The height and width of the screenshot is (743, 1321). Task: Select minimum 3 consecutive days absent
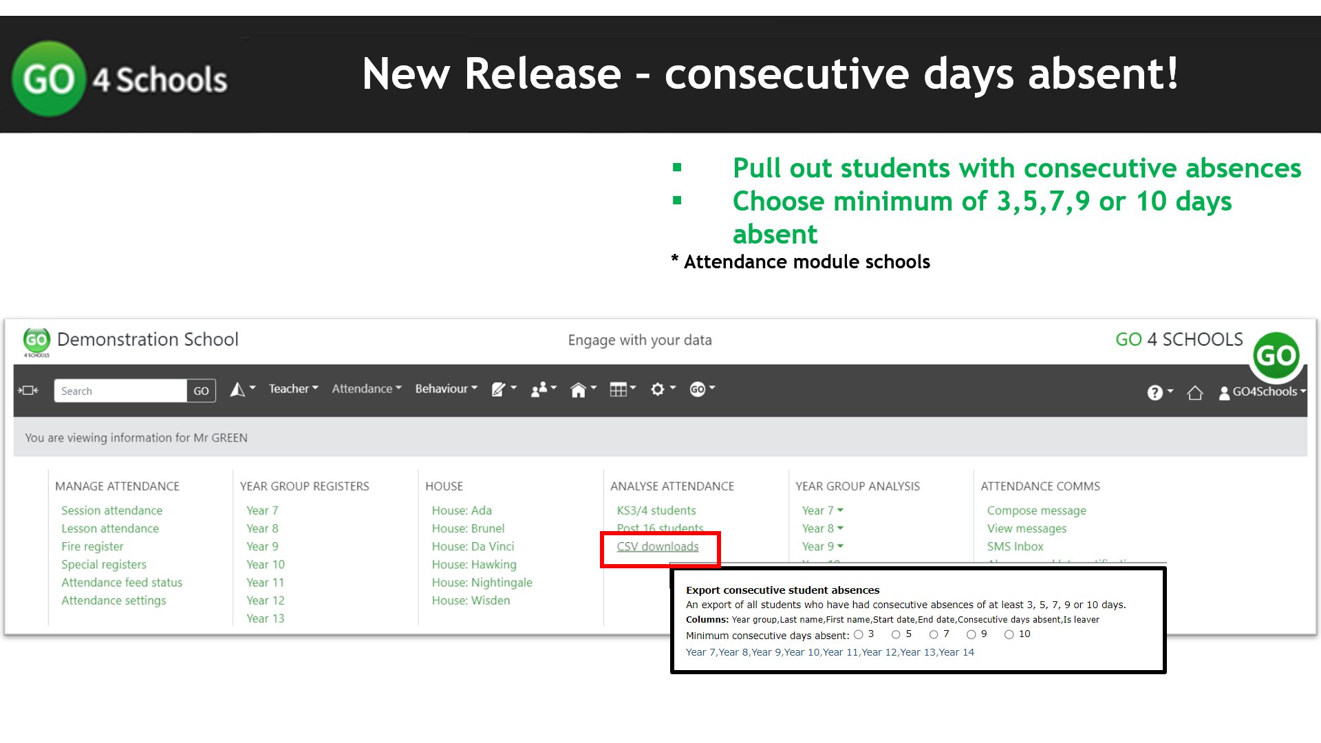859,635
